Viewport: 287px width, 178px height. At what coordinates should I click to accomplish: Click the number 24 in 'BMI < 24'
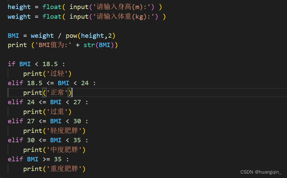coord(85,83)
